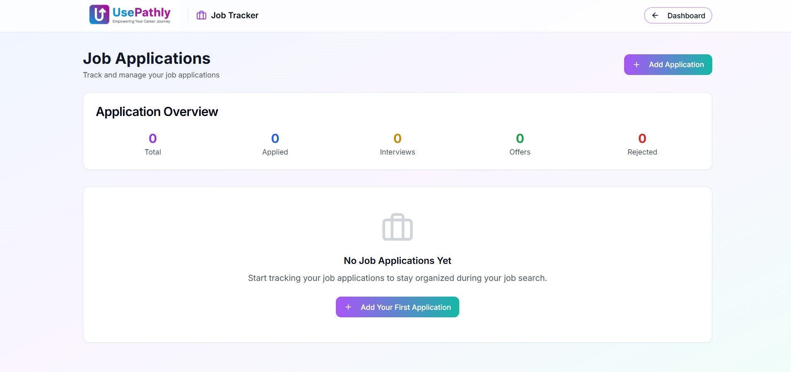Screen dimensions: 791x372
Task: Click the Add Application button
Action: pyautogui.click(x=668, y=65)
